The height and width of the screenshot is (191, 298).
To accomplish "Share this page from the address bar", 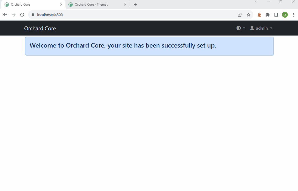I will coord(240,15).
